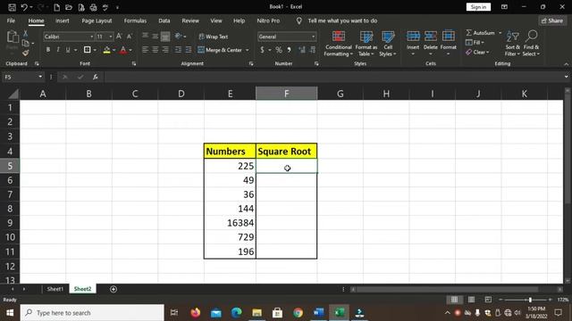Screen dimensions: 572x321
Task: Switch to the Review tab
Action: 190,21
